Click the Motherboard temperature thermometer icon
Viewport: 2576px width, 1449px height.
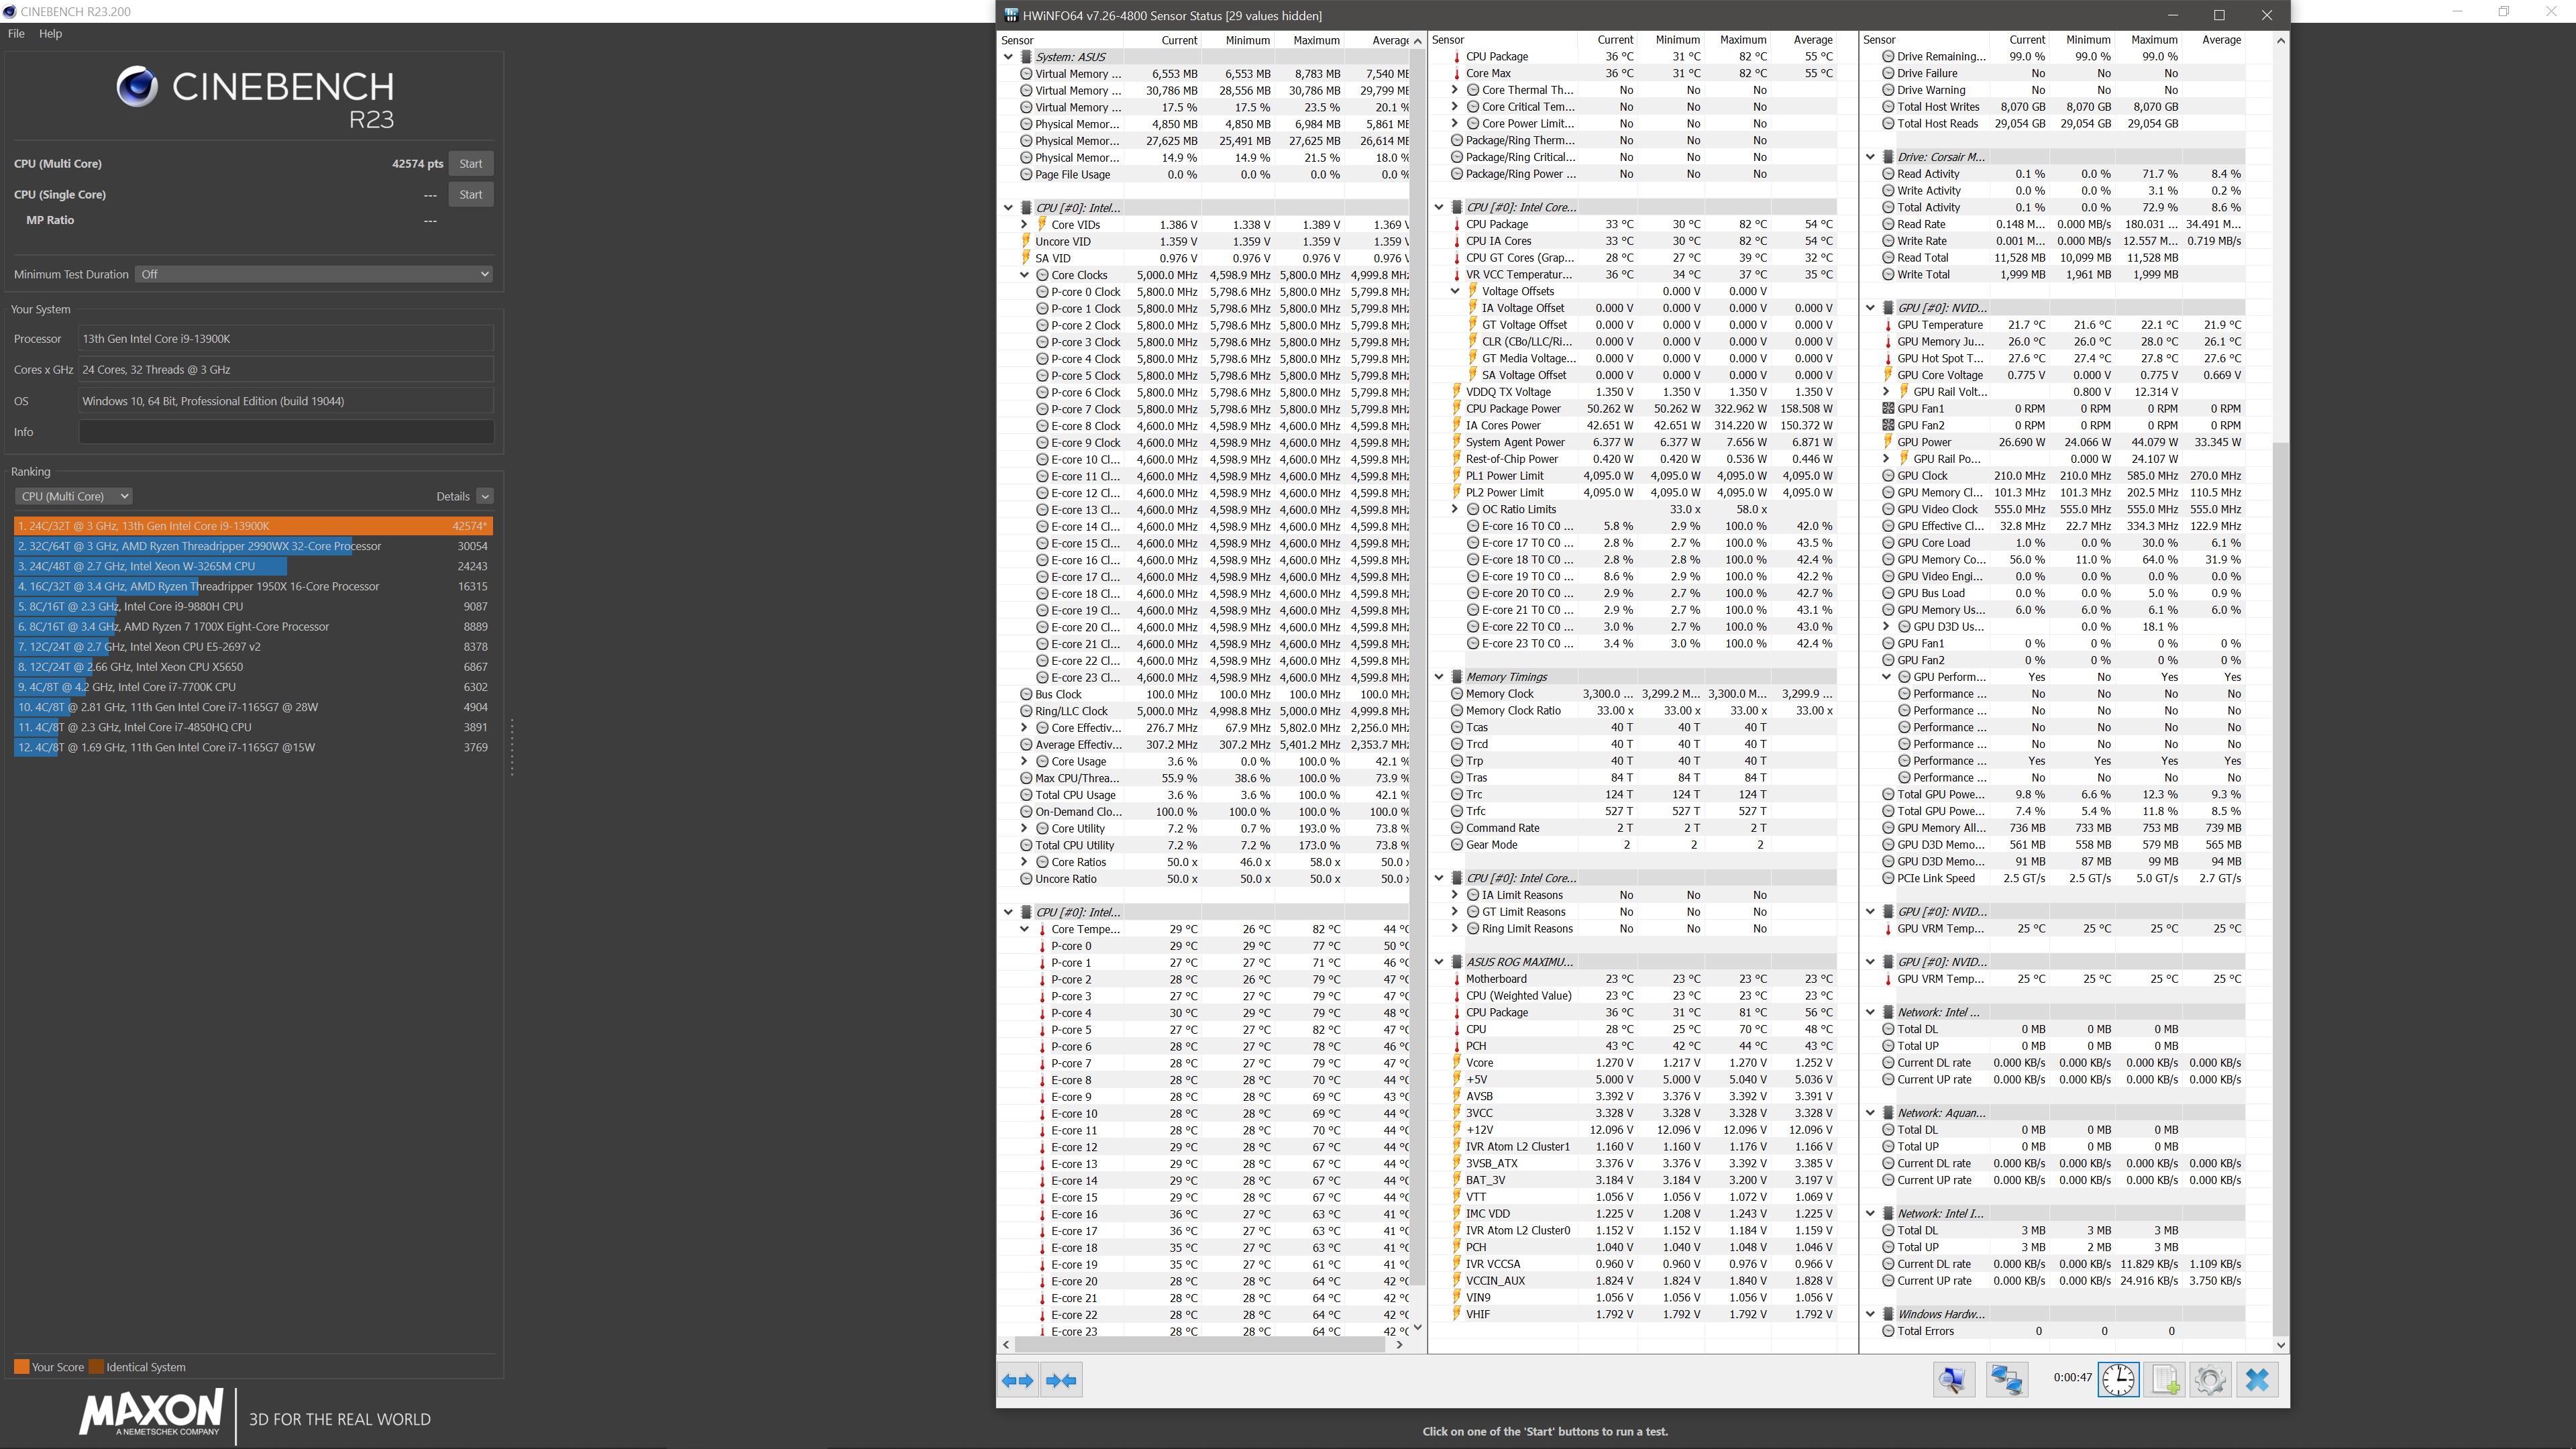point(1457,979)
